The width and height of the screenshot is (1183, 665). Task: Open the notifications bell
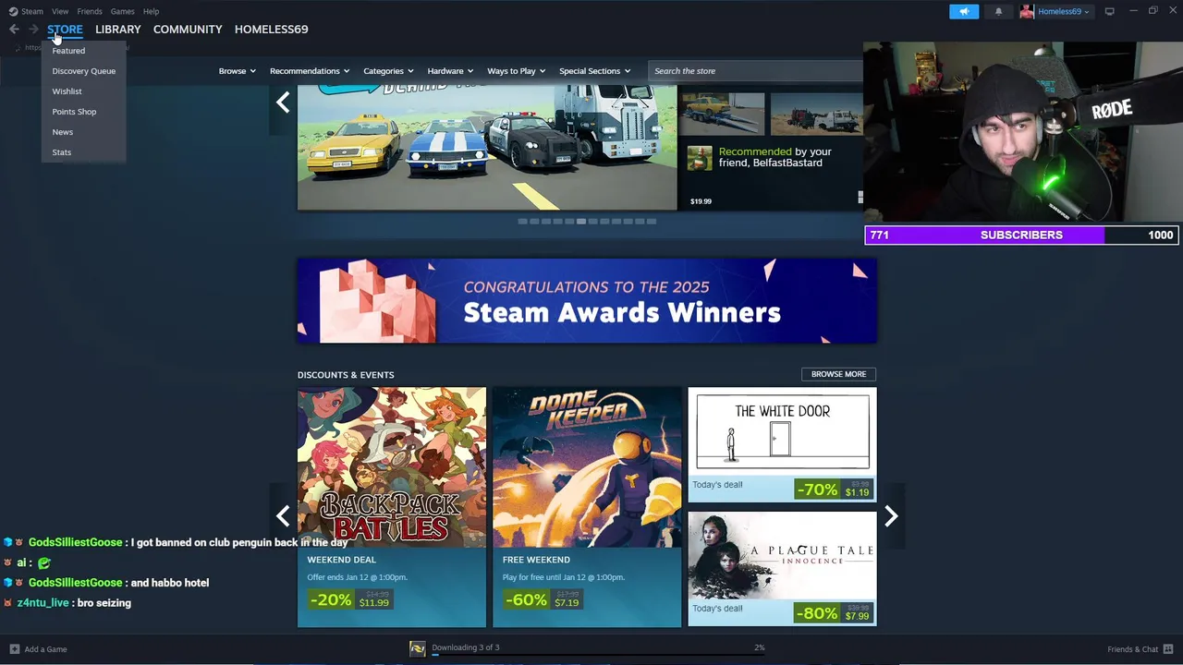click(x=998, y=11)
